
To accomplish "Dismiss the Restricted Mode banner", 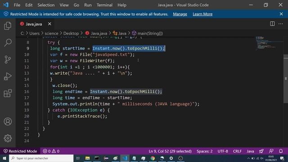I will (281, 14).
